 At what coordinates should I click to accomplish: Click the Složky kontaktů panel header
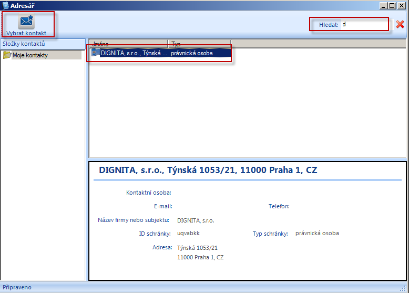coord(43,44)
